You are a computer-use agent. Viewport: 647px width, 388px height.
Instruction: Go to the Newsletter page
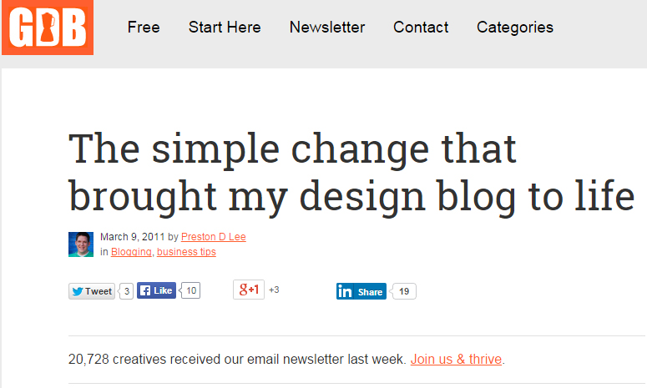(326, 28)
